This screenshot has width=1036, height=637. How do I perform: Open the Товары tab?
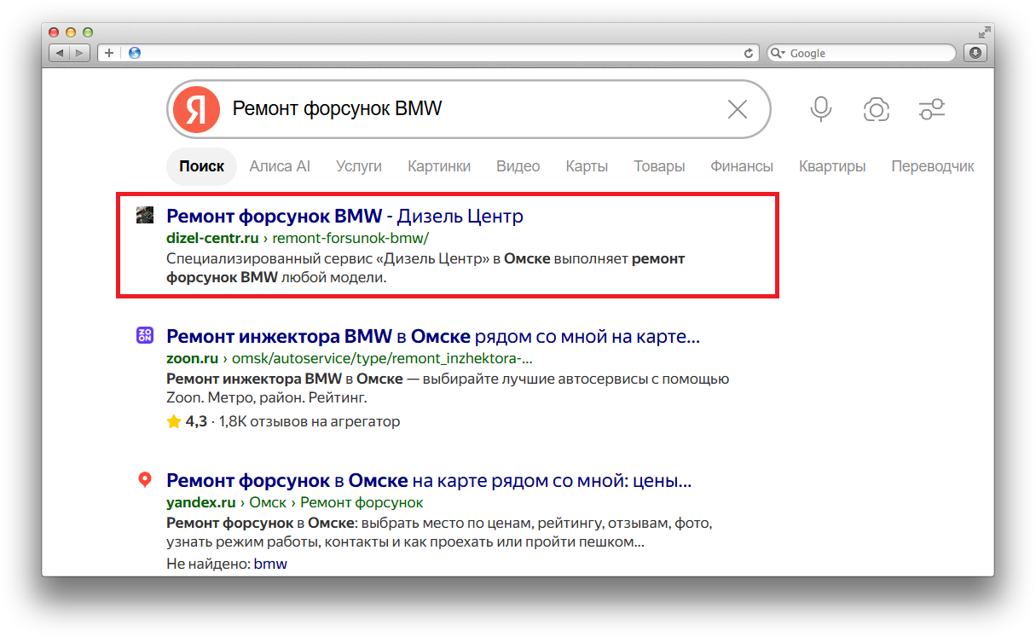pyautogui.click(x=659, y=166)
